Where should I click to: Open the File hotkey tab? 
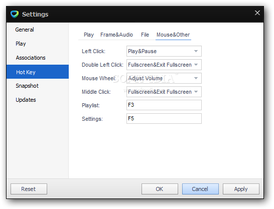145,35
